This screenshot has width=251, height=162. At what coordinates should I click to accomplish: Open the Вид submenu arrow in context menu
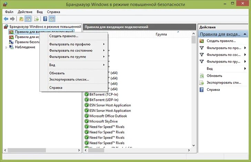(104, 65)
